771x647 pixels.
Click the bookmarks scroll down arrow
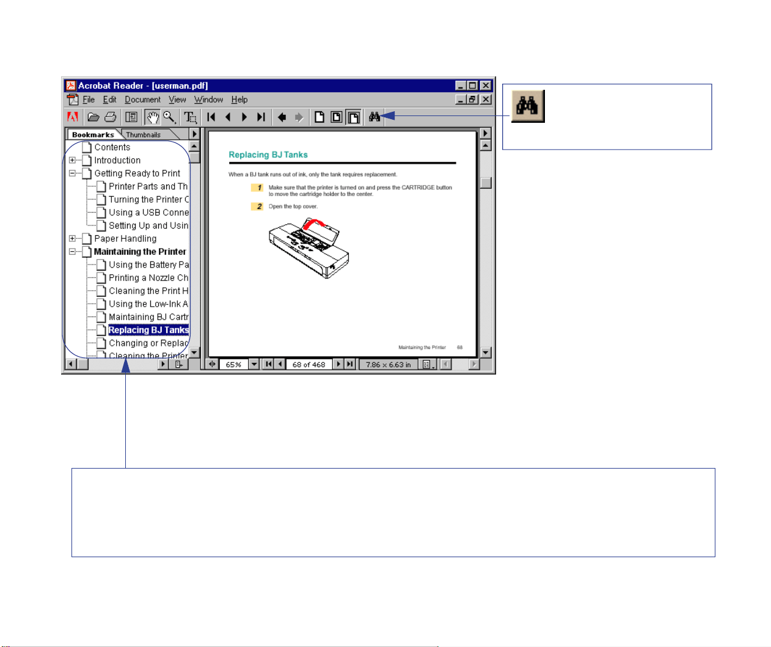pyautogui.click(x=194, y=352)
